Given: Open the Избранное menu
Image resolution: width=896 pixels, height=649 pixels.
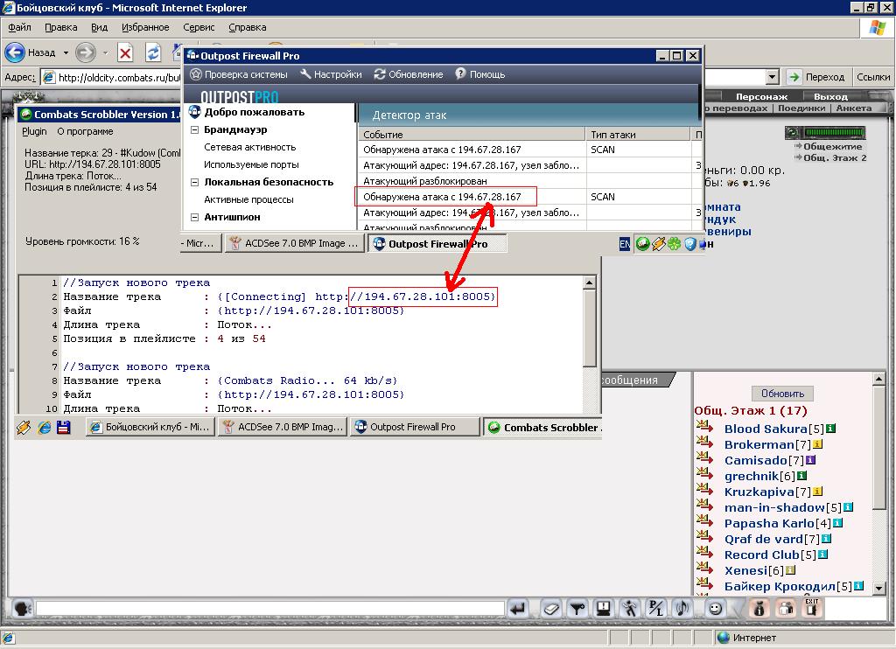Looking at the screenshot, I should pos(145,27).
